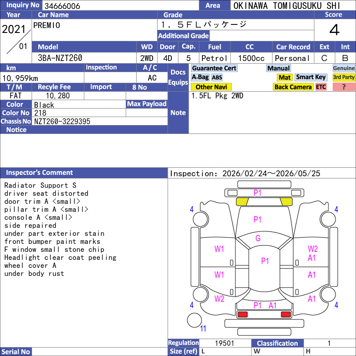Click the Inspector's Comment header

(40, 173)
